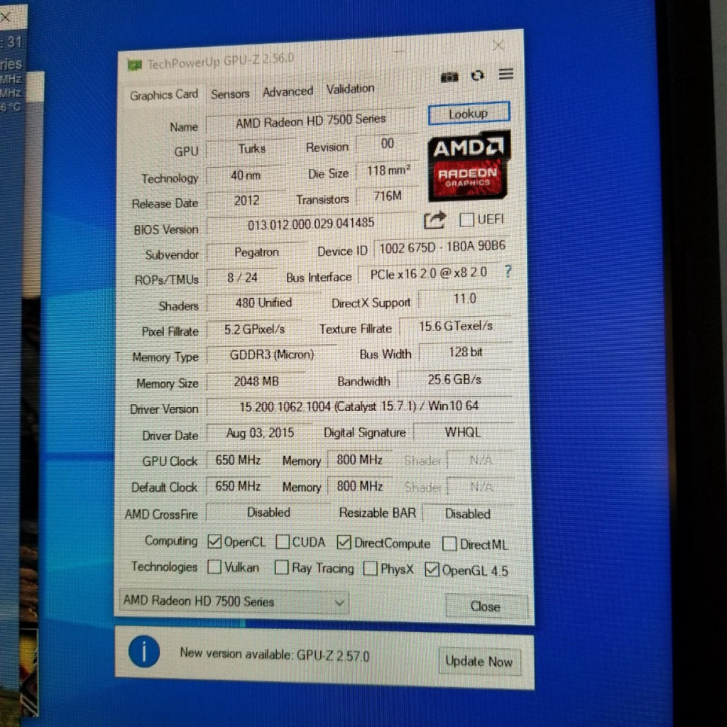
Task: Open the hamburger menu icon
Action: 505,74
